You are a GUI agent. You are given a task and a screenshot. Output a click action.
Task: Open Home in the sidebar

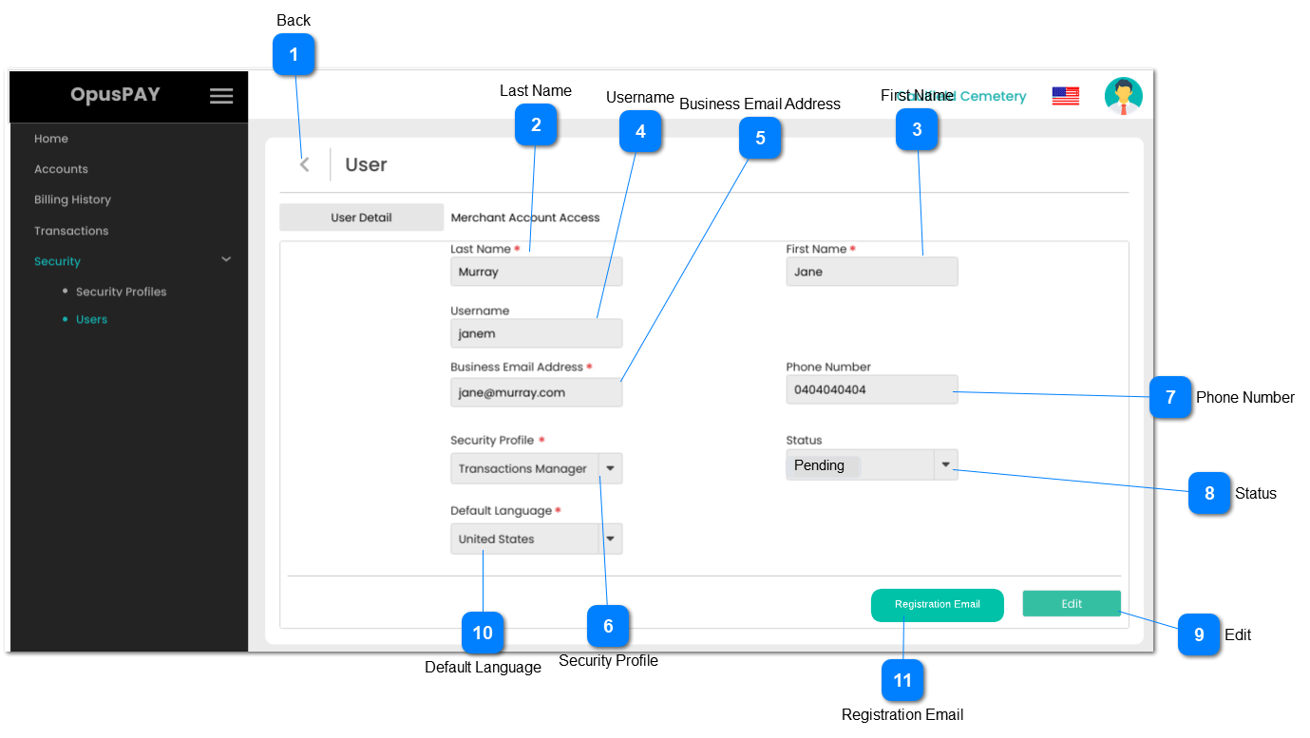51,139
